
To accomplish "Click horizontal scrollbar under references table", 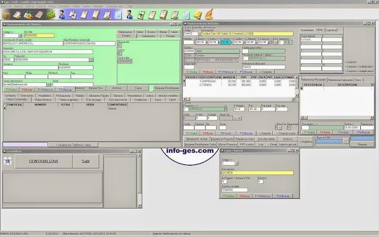I will 337,118.
